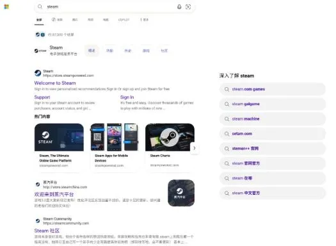The height and width of the screenshot is (246, 336).
Task: Click favicon of the 蒸汽平台 result
Action: [x=38, y=184]
